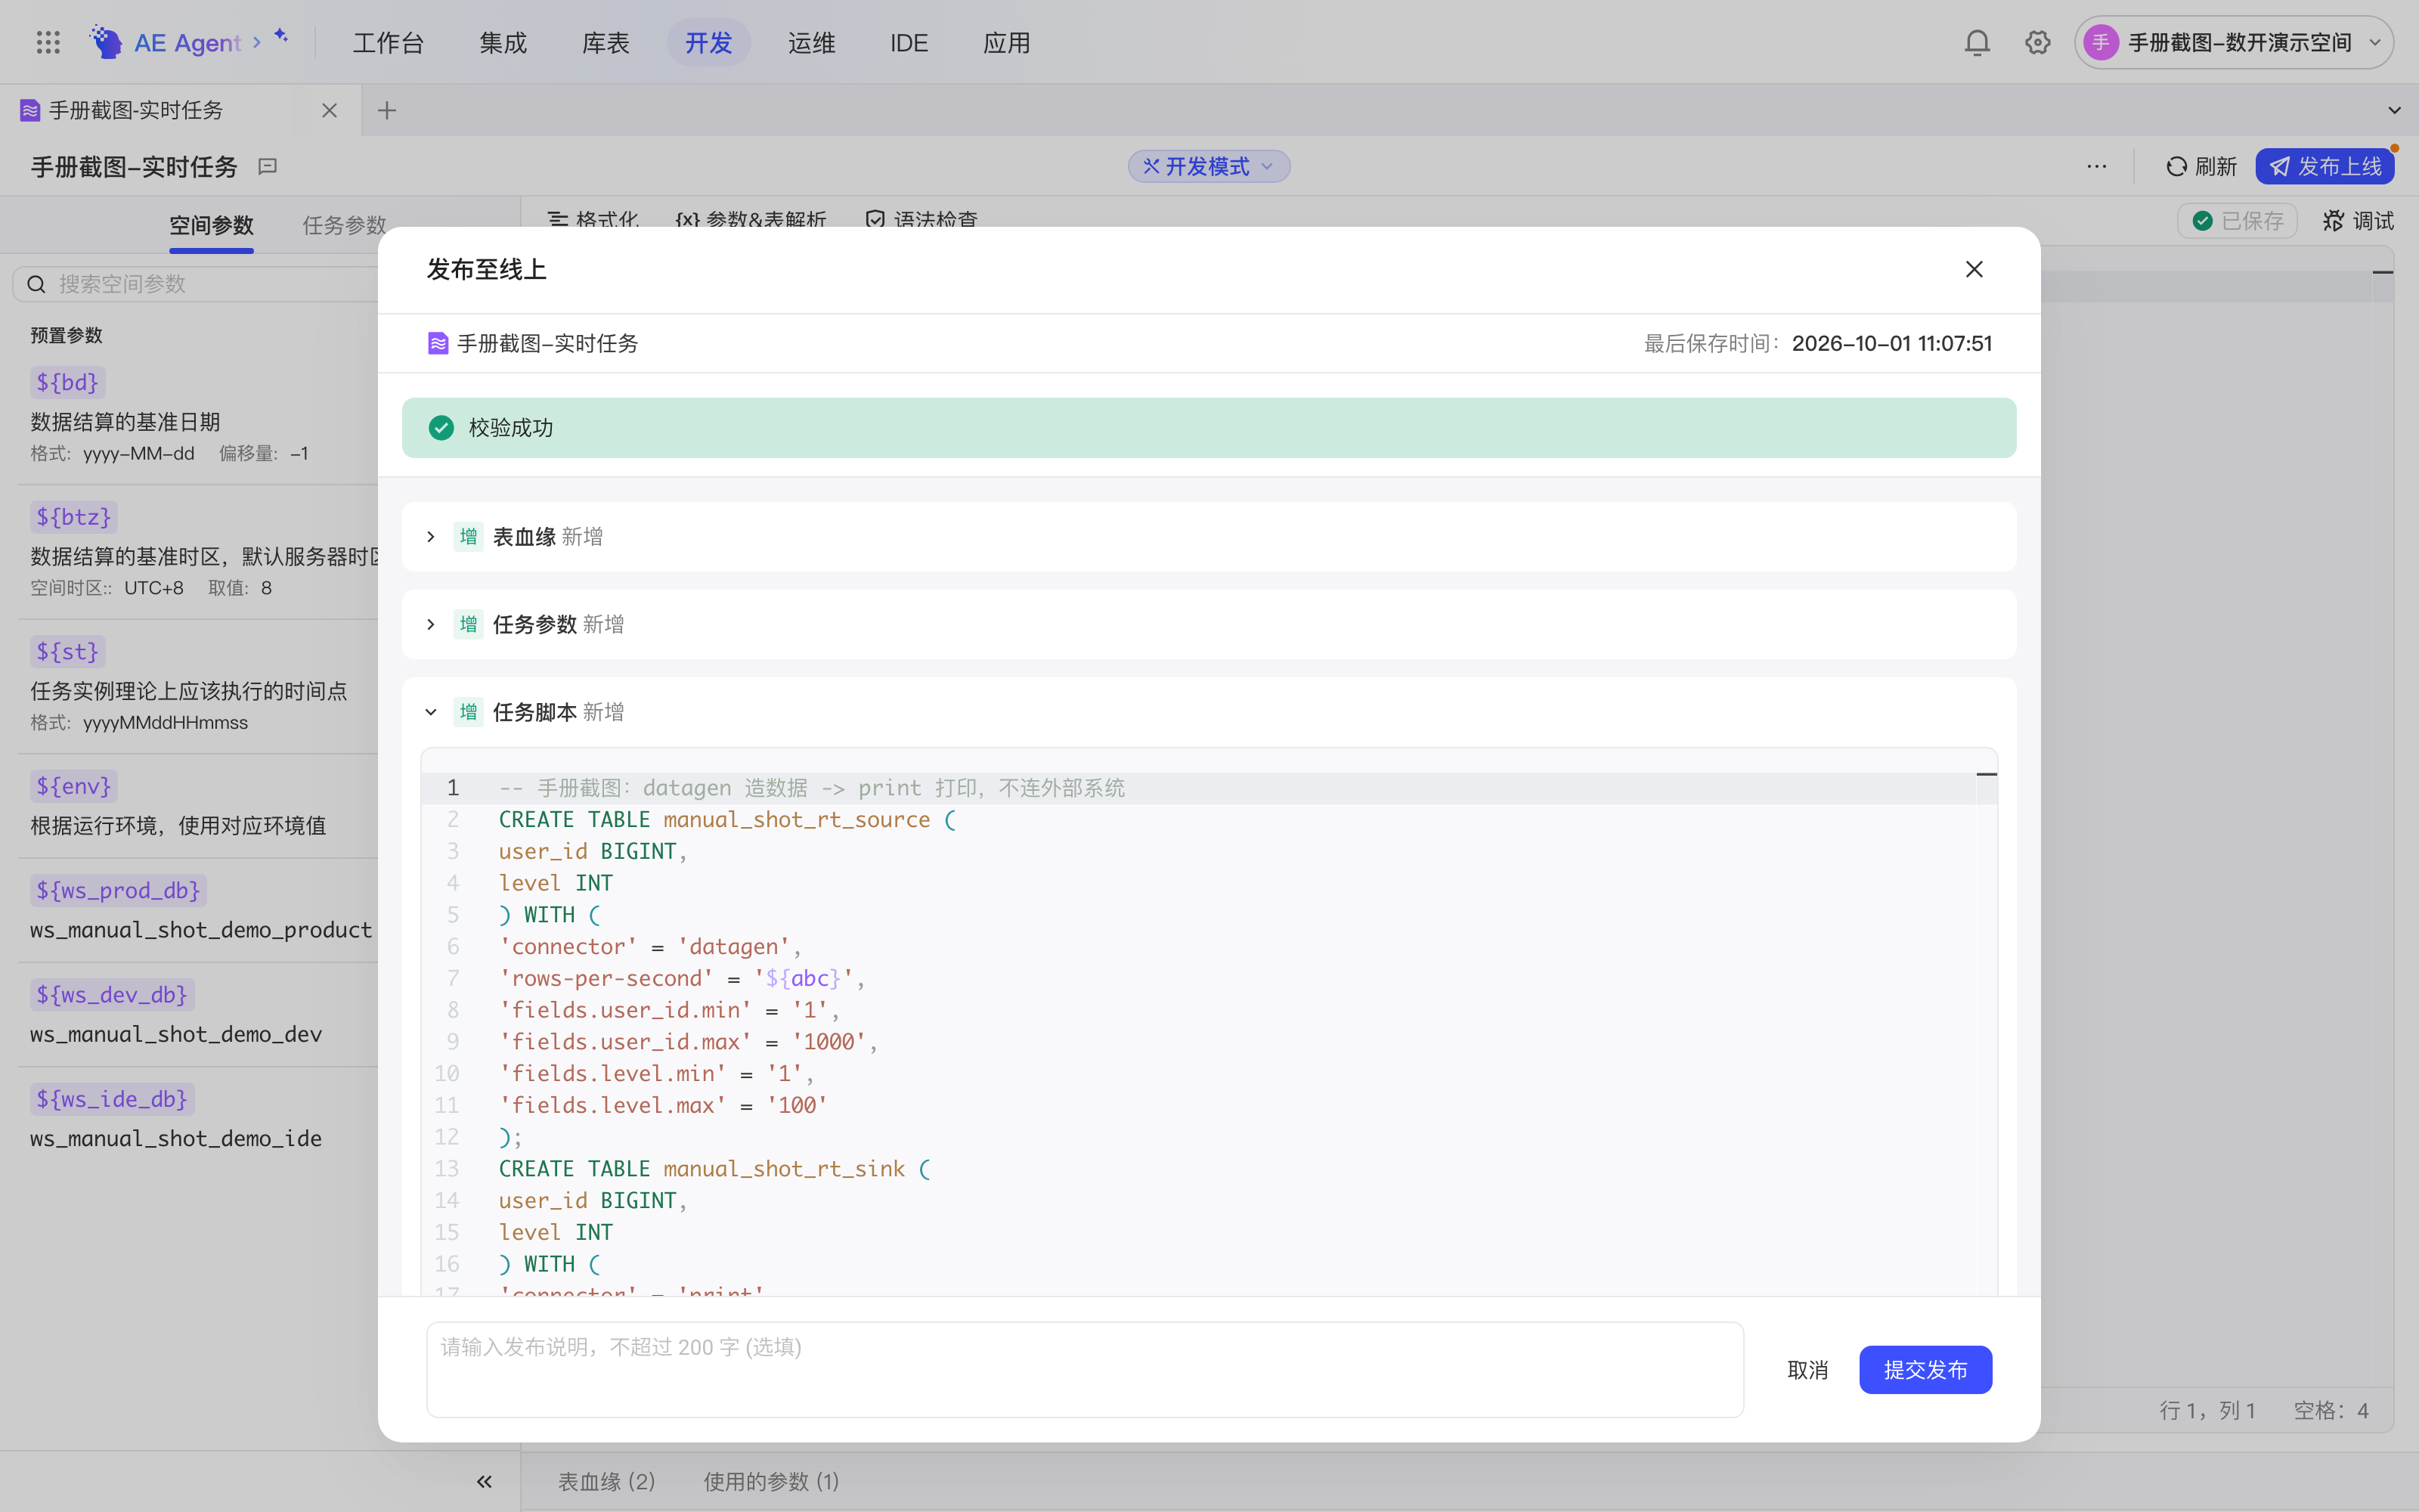Image resolution: width=2419 pixels, height=1512 pixels.
Task: Click the 提交发布 button
Action: pyautogui.click(x=1924, y=1369)
